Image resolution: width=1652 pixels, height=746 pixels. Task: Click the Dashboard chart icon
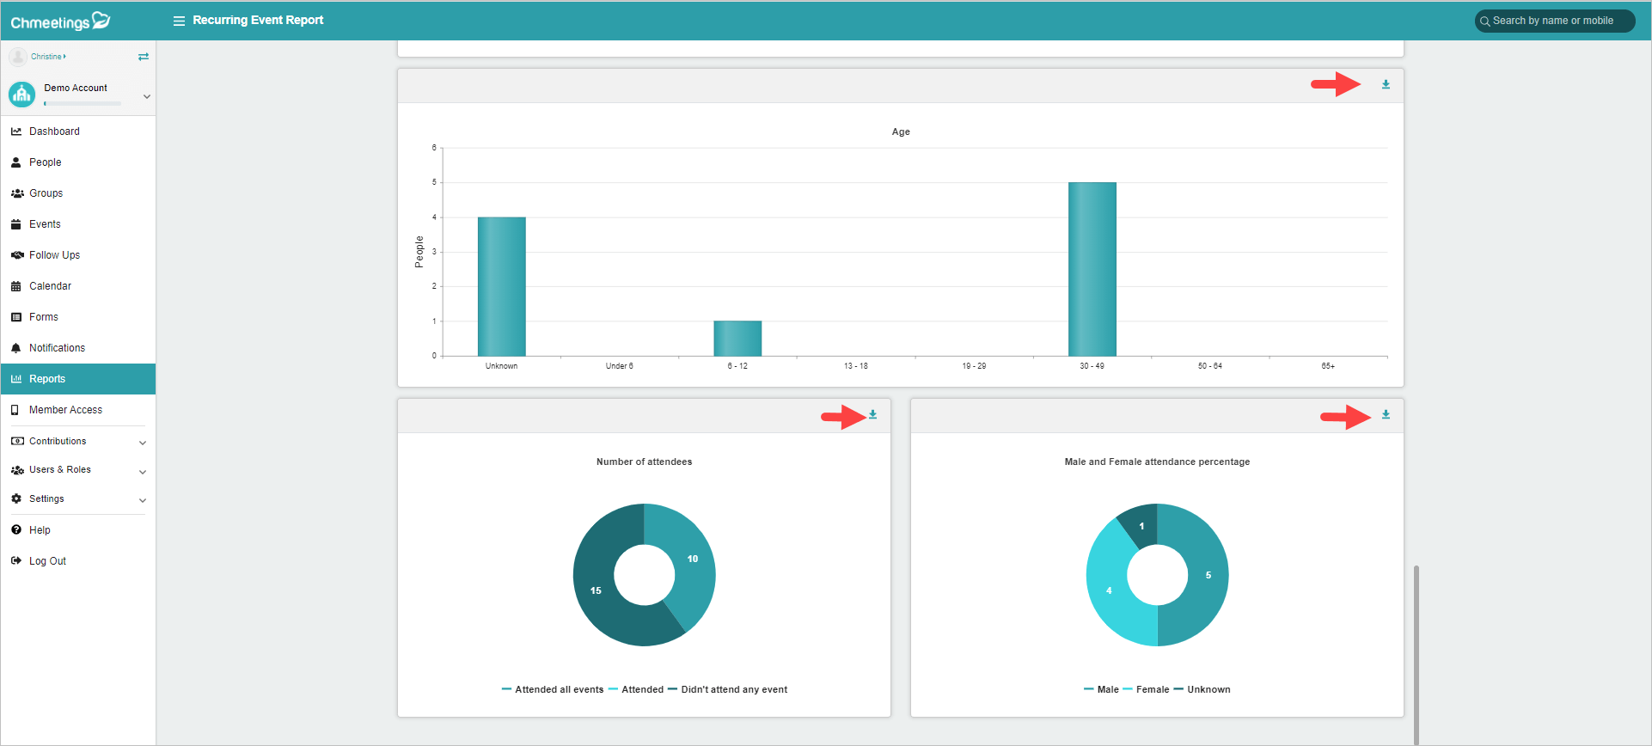pyautogui.click(x=16, y=131)
